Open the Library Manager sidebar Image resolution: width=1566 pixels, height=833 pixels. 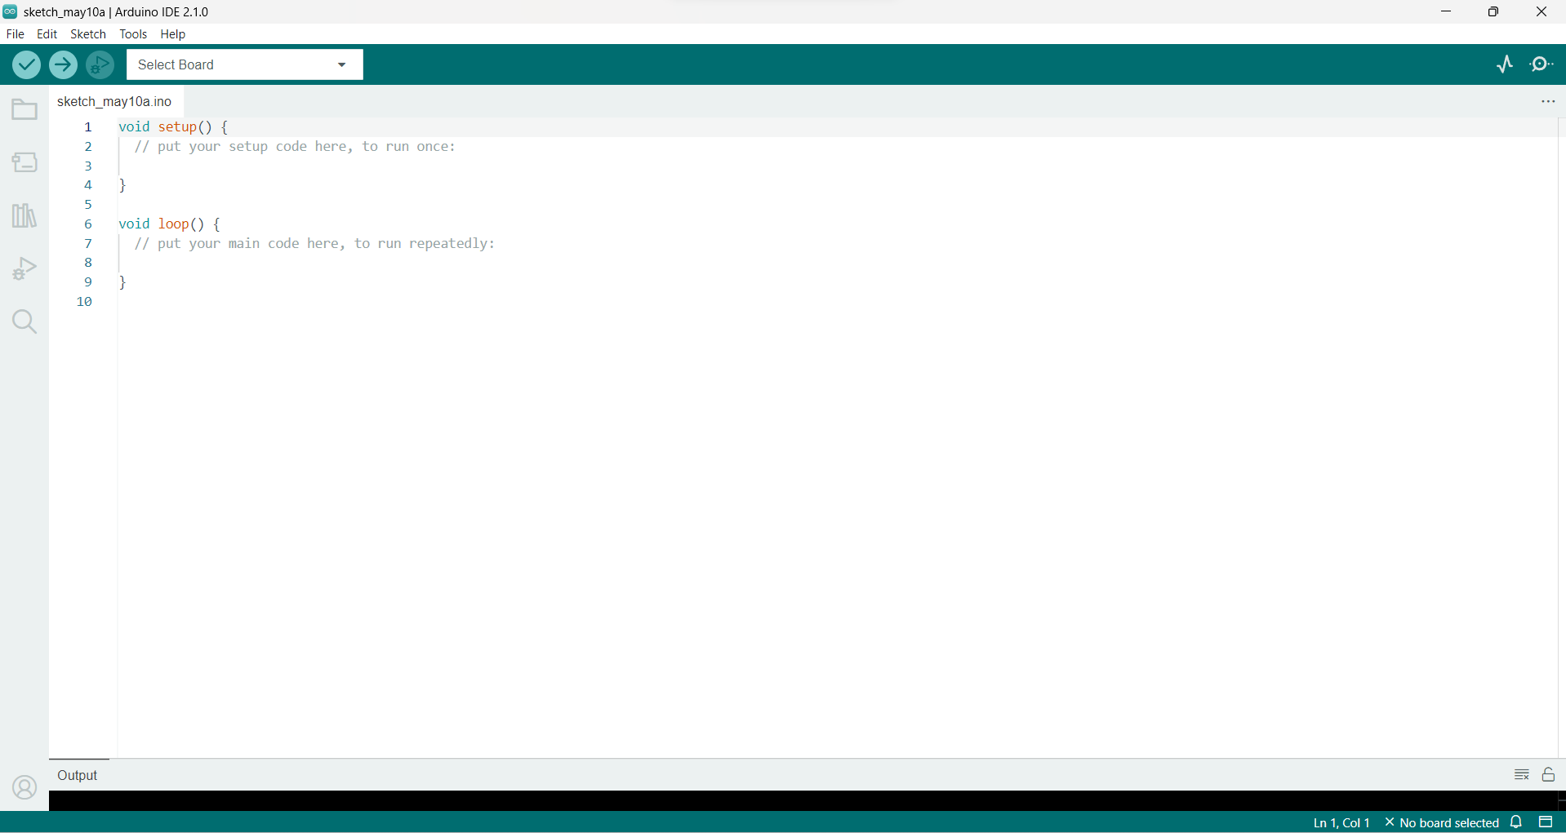pos(24,215)
